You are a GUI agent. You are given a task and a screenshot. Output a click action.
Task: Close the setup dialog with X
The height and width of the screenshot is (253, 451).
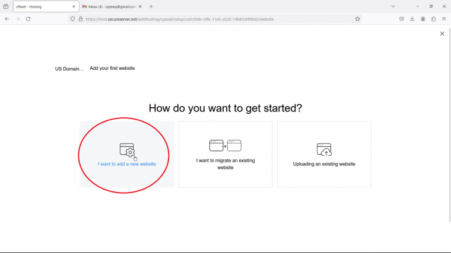coord(442,34)
